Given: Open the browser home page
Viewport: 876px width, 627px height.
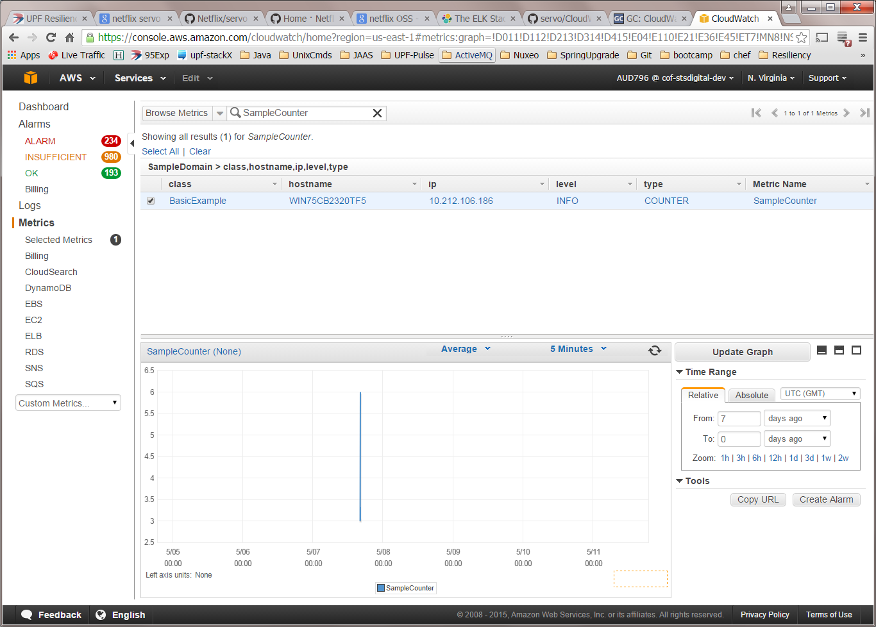Looking at the screenshot, I should click(x=69, y=37).
